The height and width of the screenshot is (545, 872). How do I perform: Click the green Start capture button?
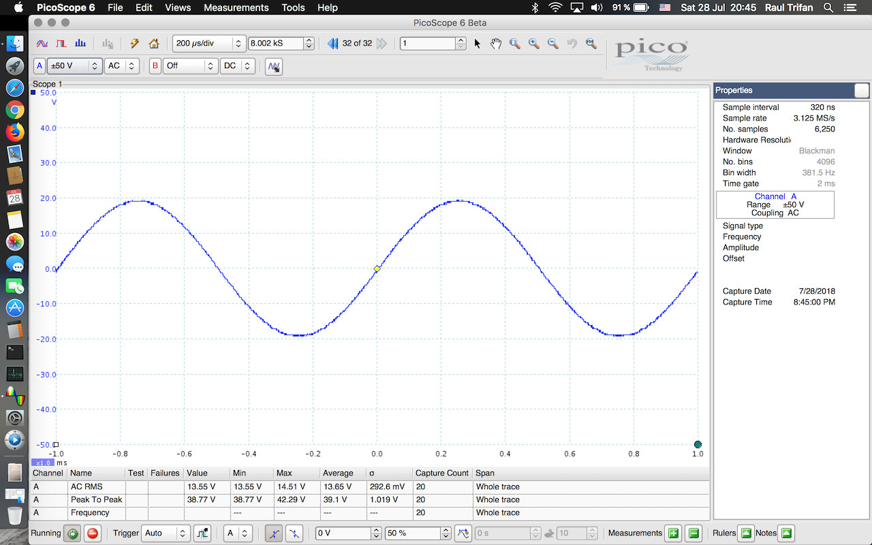(x=72, y=533)
